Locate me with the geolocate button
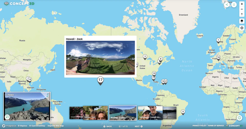The height and width of the screenshot is (129, 246). pos(242,28)
